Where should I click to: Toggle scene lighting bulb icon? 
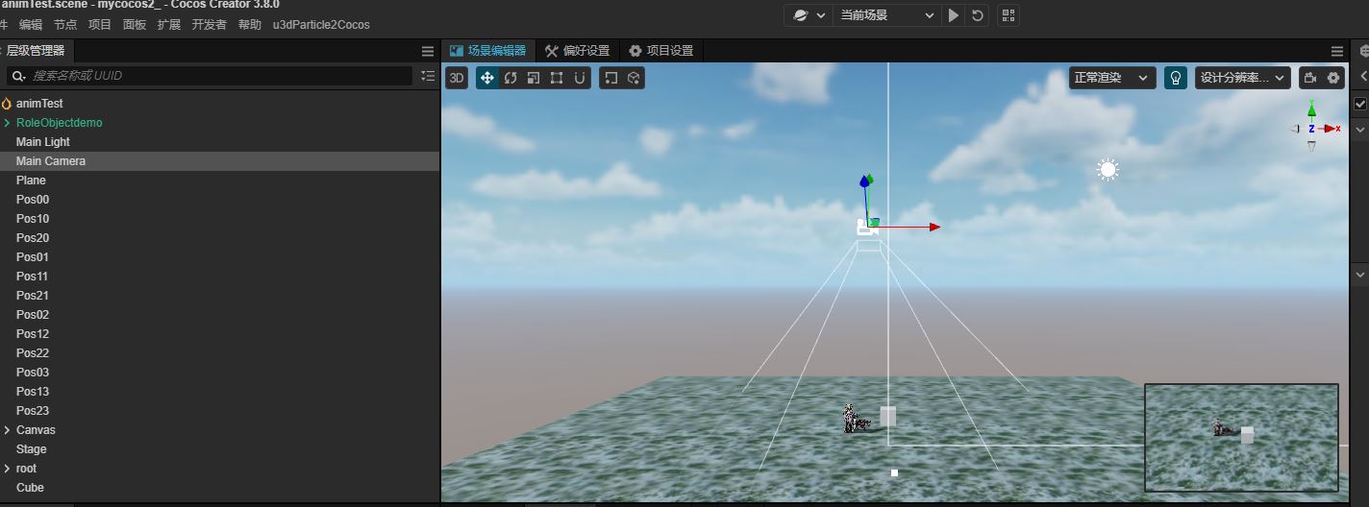(1175, 78)
